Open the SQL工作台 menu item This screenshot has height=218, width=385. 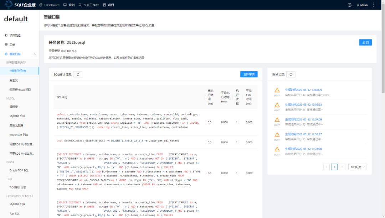pyautogui.click(x=89, y=5)
